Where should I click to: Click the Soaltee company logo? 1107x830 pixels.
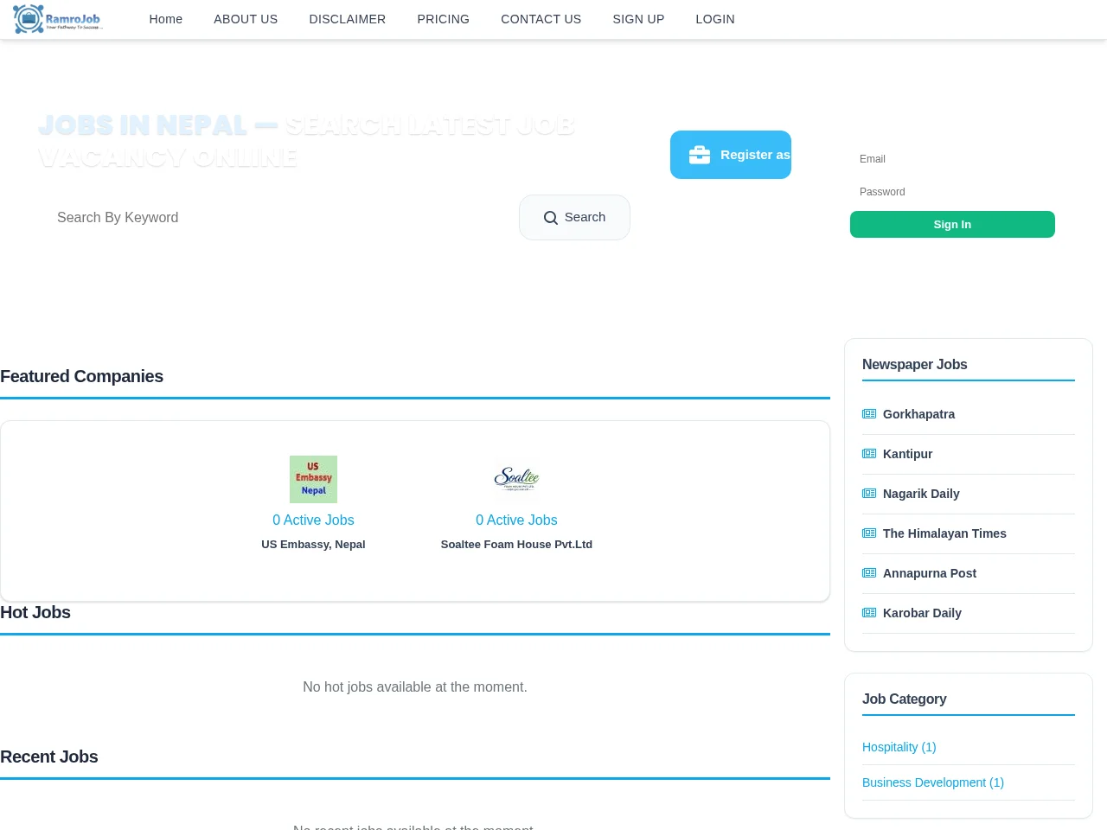(516, 479)
